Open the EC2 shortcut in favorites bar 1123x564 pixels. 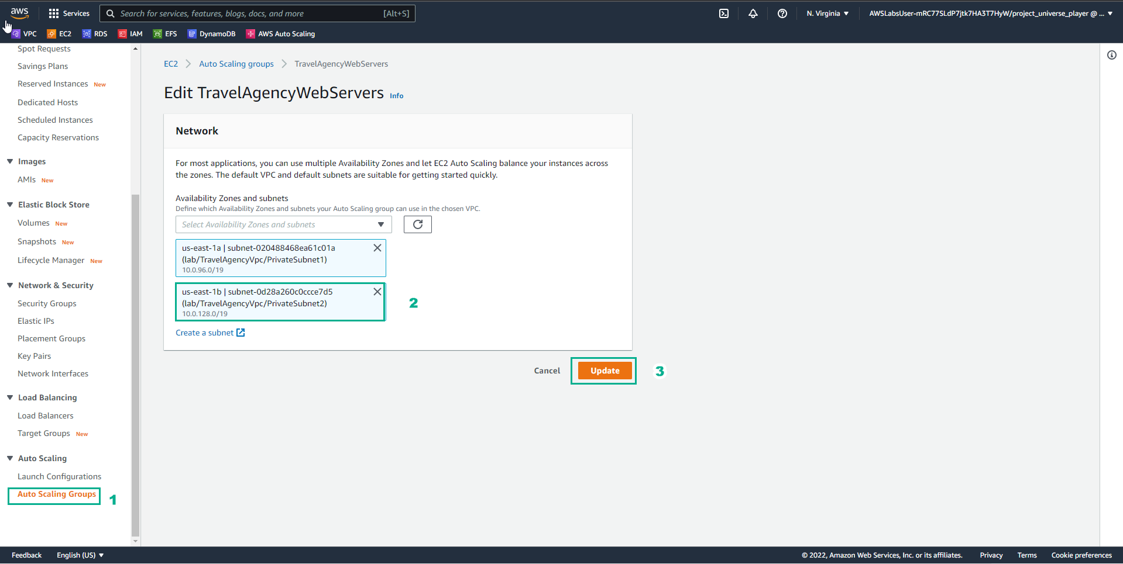(x=59, y=34)
